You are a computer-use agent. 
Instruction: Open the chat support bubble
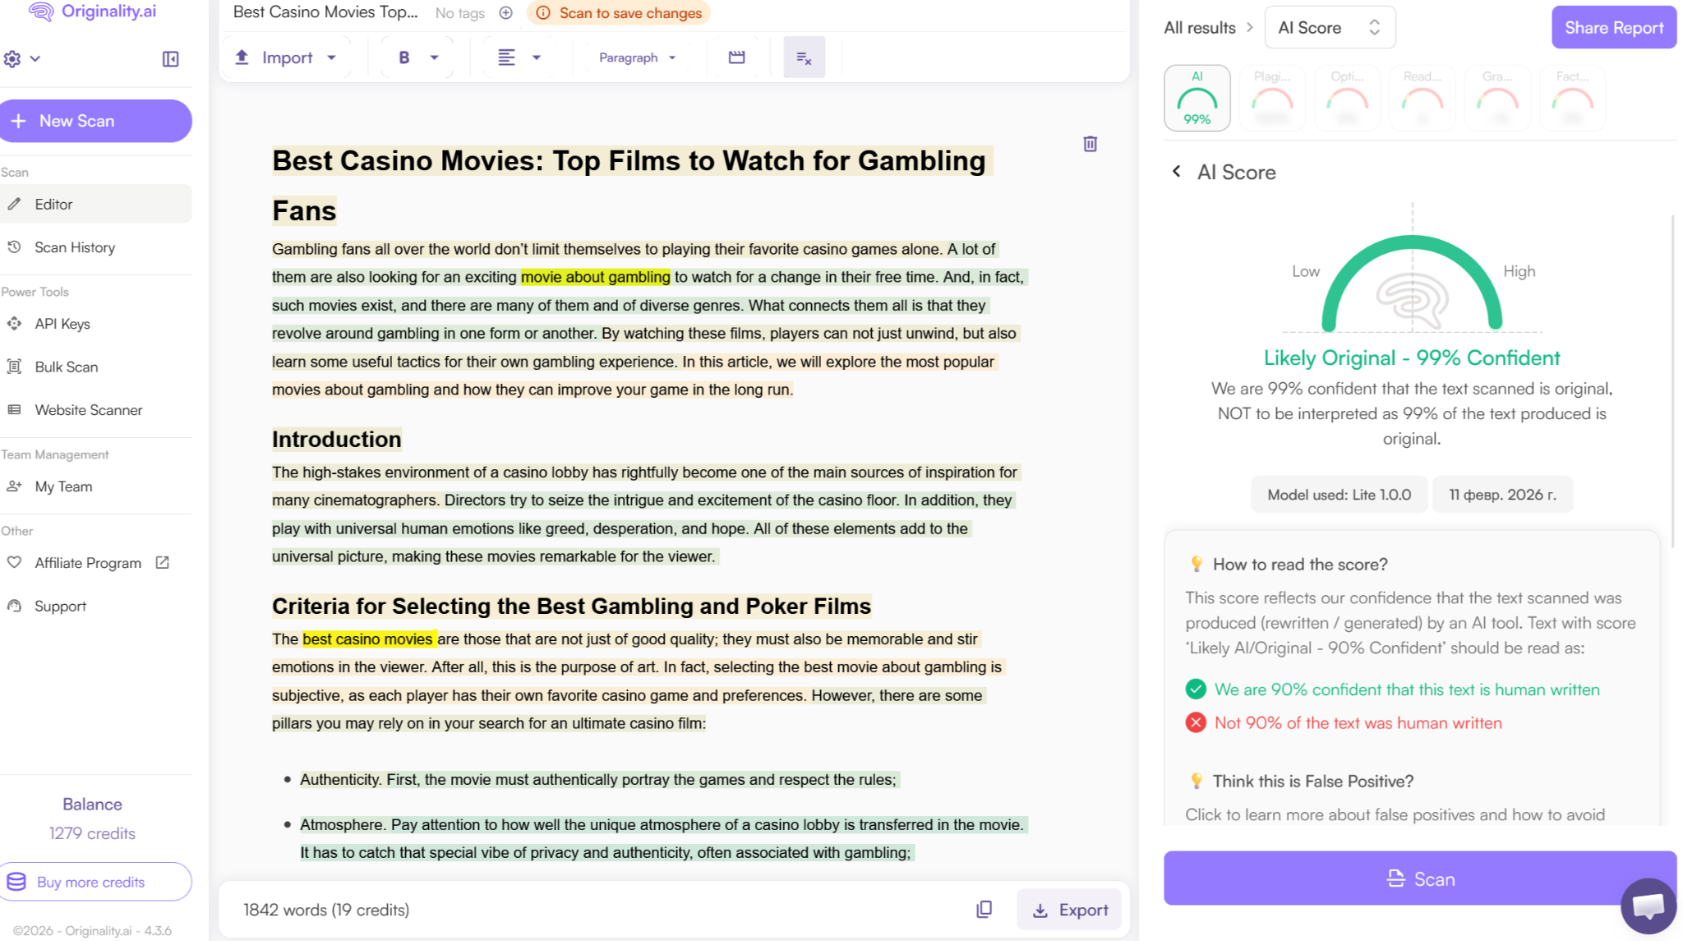pos(1648,906)
